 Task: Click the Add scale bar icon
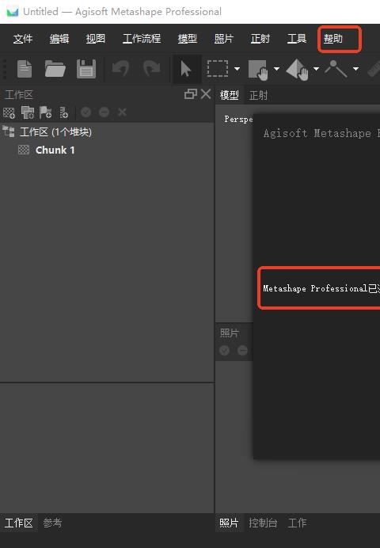(x=64, y=112)
